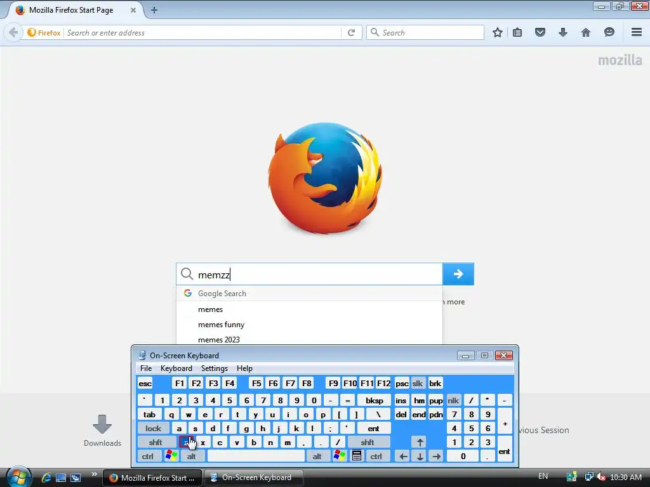The image size is (650, 487).
Task: Click Downloads shortcut on start page
Action: [102, 431]
